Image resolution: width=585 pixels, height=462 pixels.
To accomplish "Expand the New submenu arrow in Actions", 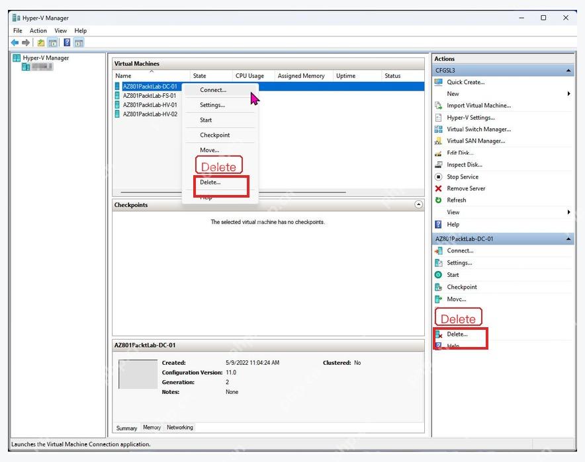I will (568, 93).
